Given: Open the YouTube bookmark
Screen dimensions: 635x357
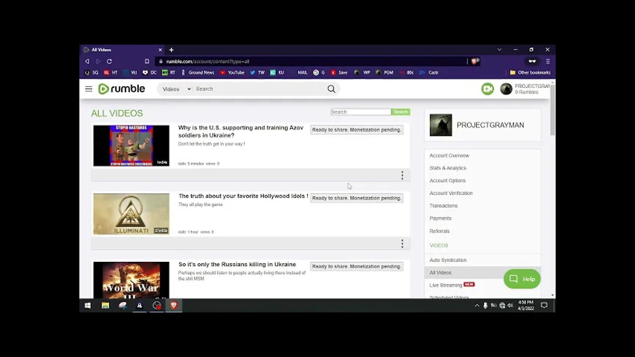Looking at the screenshot, I should pos(232,72).
